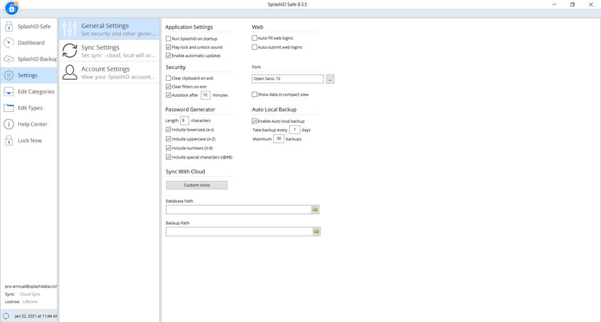Click the Maximum backups field
Viewport: 601px width, 322px height.
click(279, 139)
